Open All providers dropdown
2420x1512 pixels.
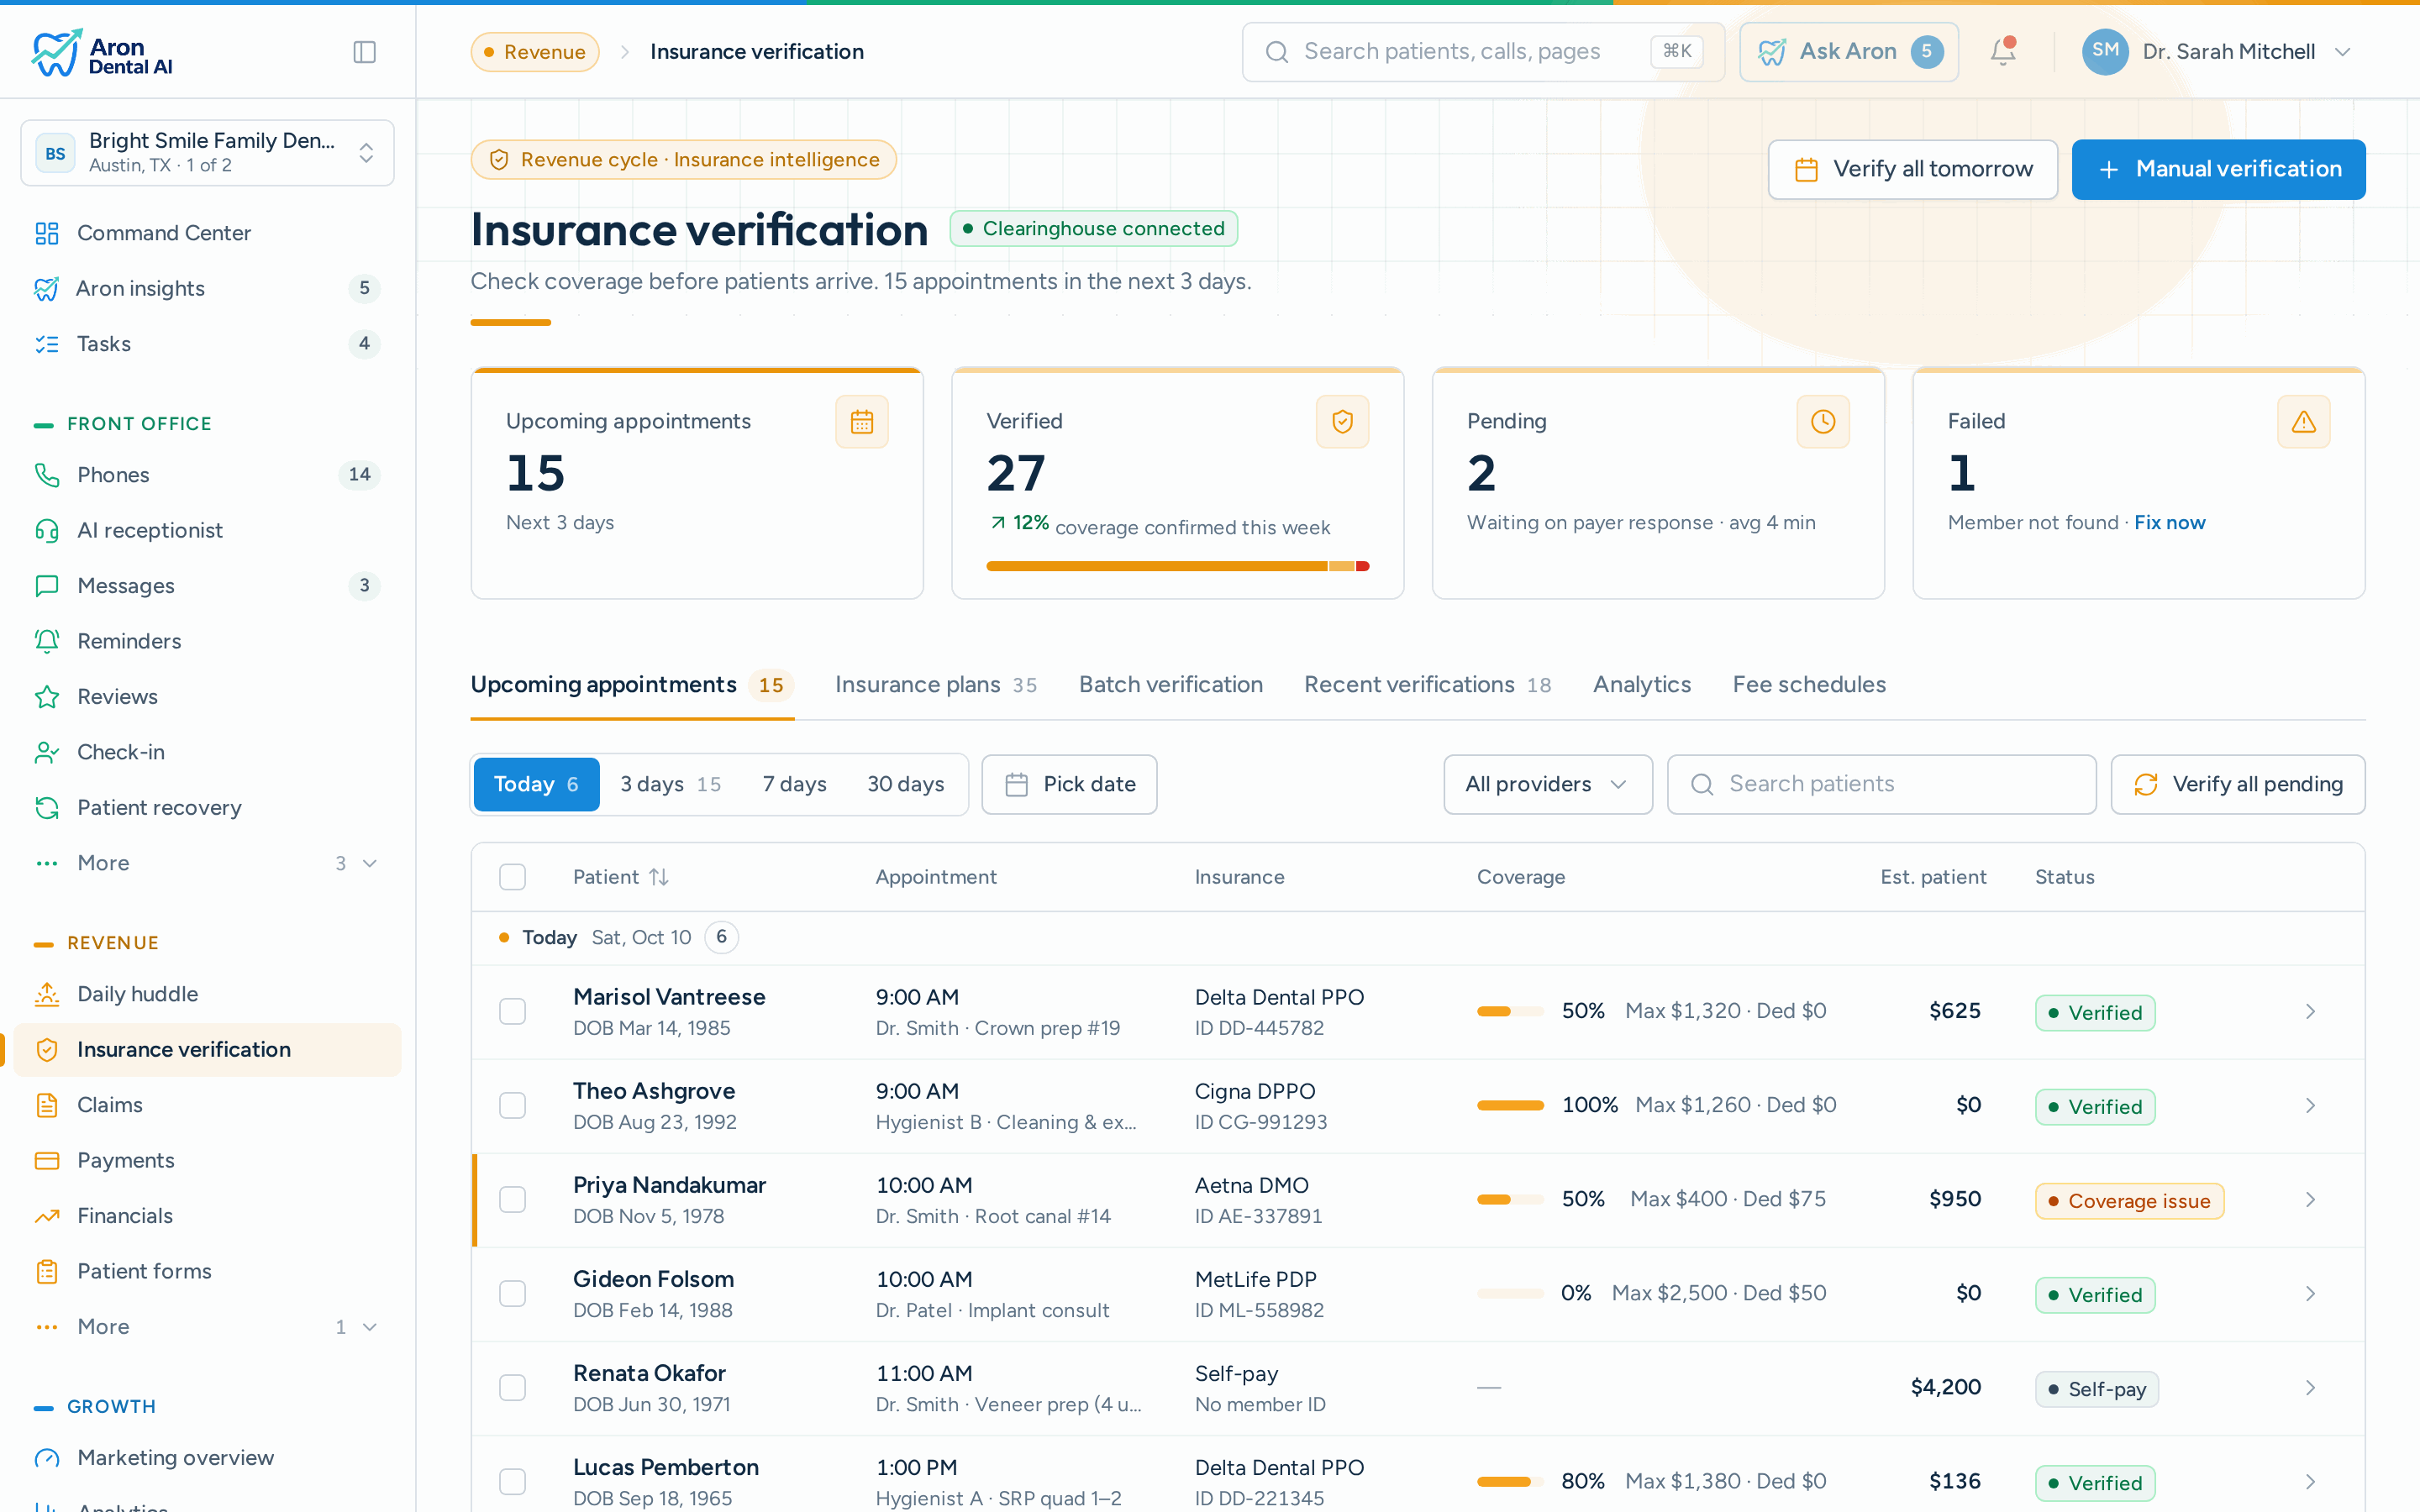coord(1547,785)
